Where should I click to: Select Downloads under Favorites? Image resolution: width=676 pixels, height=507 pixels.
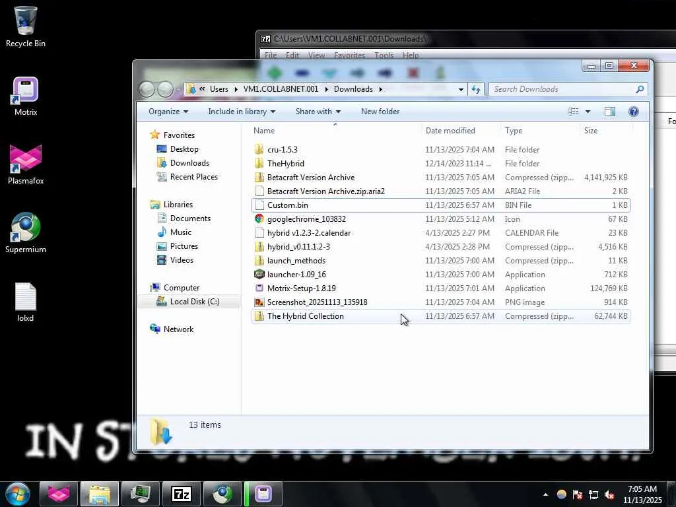pyautogui.click(x=189, y=163)
